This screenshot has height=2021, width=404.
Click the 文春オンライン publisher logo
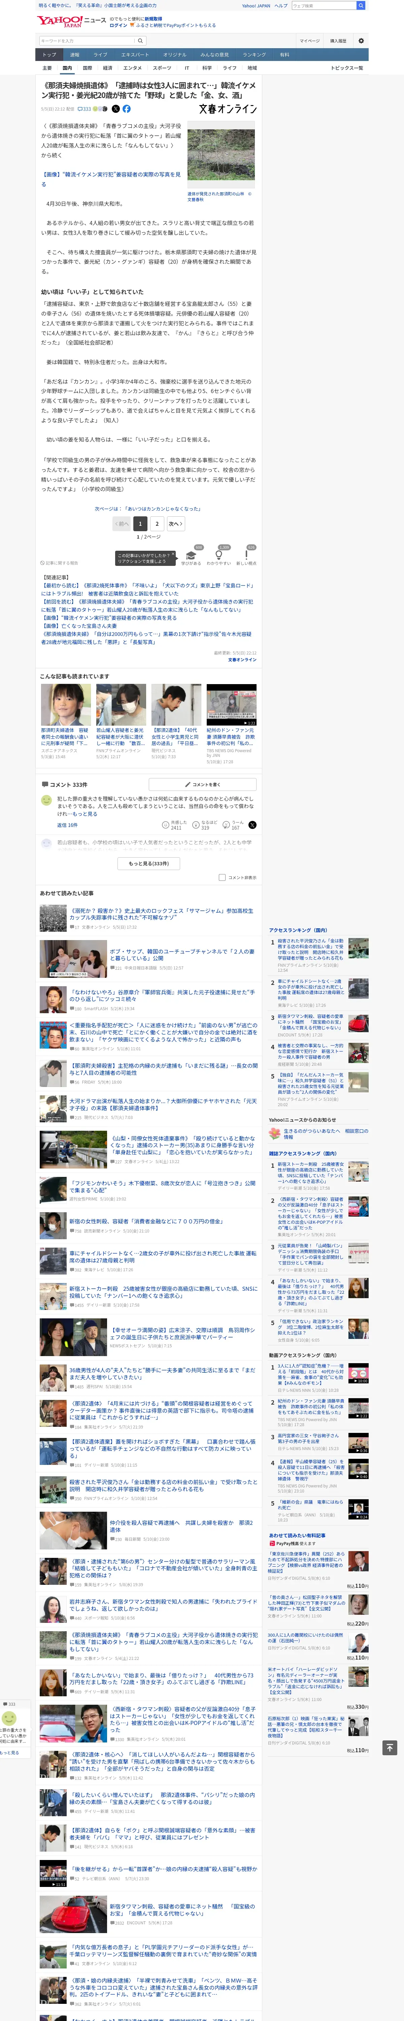pos(228,109)
